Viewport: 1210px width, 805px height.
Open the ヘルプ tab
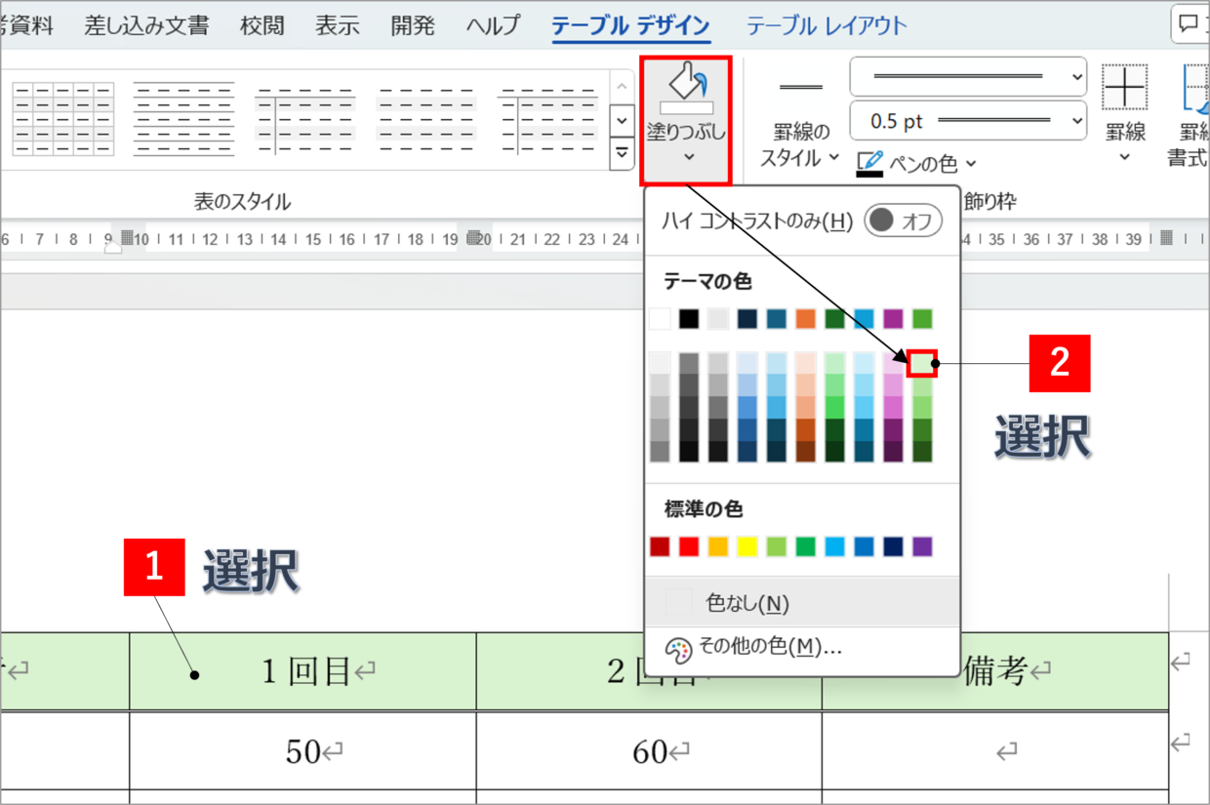coord(493,26)
